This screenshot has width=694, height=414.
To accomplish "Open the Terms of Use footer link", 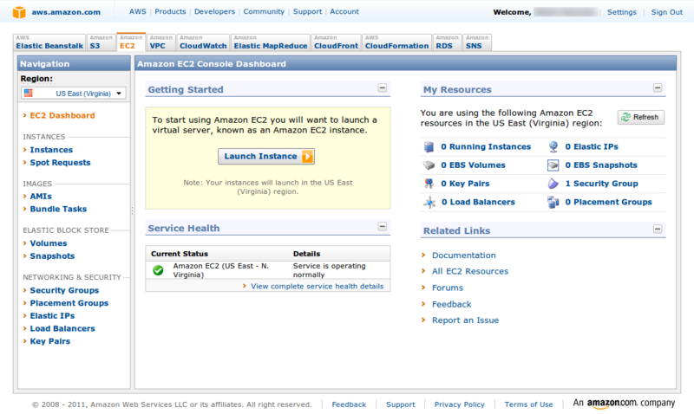I will click(x=528, y=404).
